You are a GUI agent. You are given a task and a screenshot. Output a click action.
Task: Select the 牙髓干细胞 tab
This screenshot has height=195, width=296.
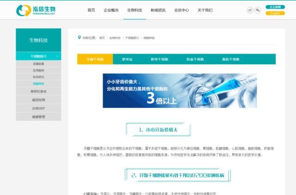coord(95,59)
